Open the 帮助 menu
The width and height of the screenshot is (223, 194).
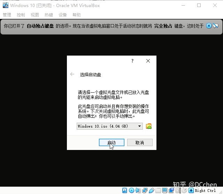coord(77,15)
